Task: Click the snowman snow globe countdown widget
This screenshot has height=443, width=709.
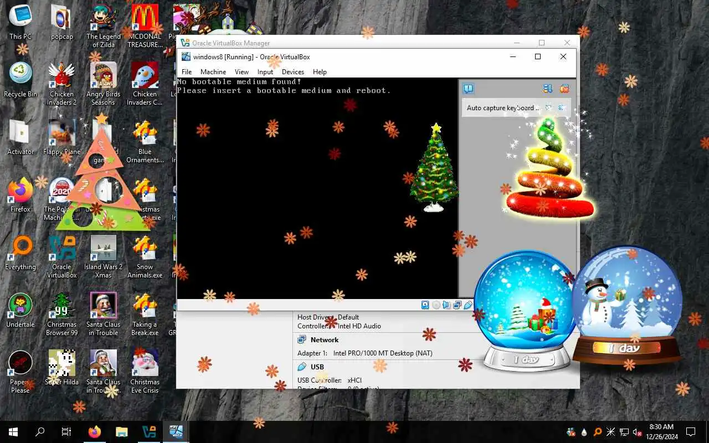Action: (626, 307)
